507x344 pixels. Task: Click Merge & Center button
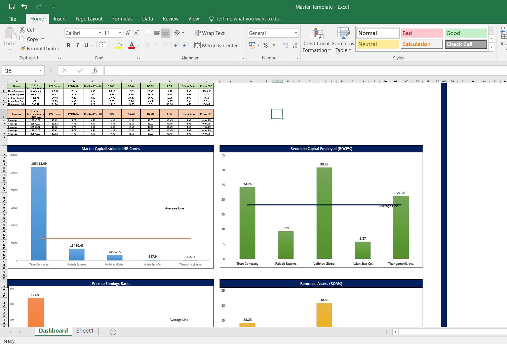[x=216, y=45]
